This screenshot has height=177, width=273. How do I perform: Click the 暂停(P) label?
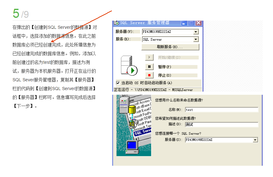(165, 67)
